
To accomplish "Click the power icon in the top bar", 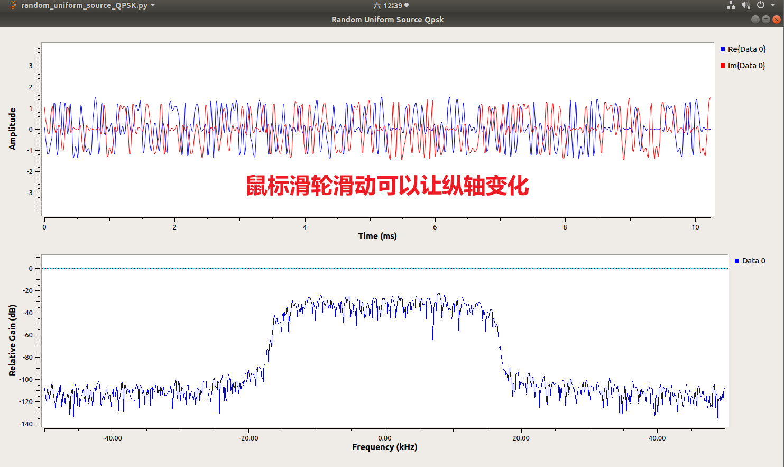I will (760, 5).
